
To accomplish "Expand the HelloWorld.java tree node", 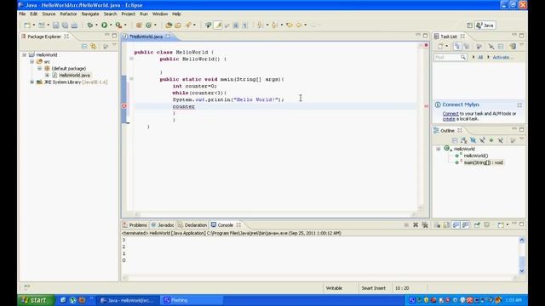I will [48, 76].
